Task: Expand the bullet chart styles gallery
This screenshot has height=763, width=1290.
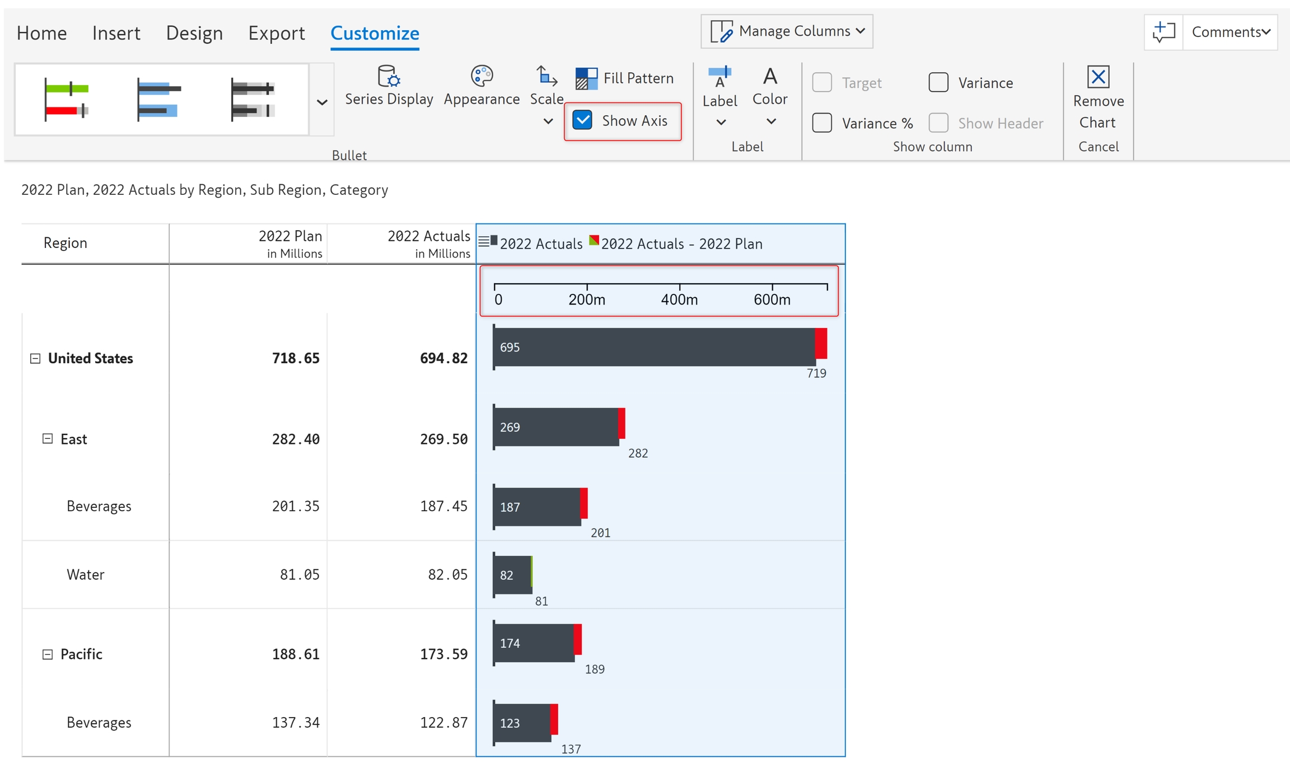Action: [322, 102]
